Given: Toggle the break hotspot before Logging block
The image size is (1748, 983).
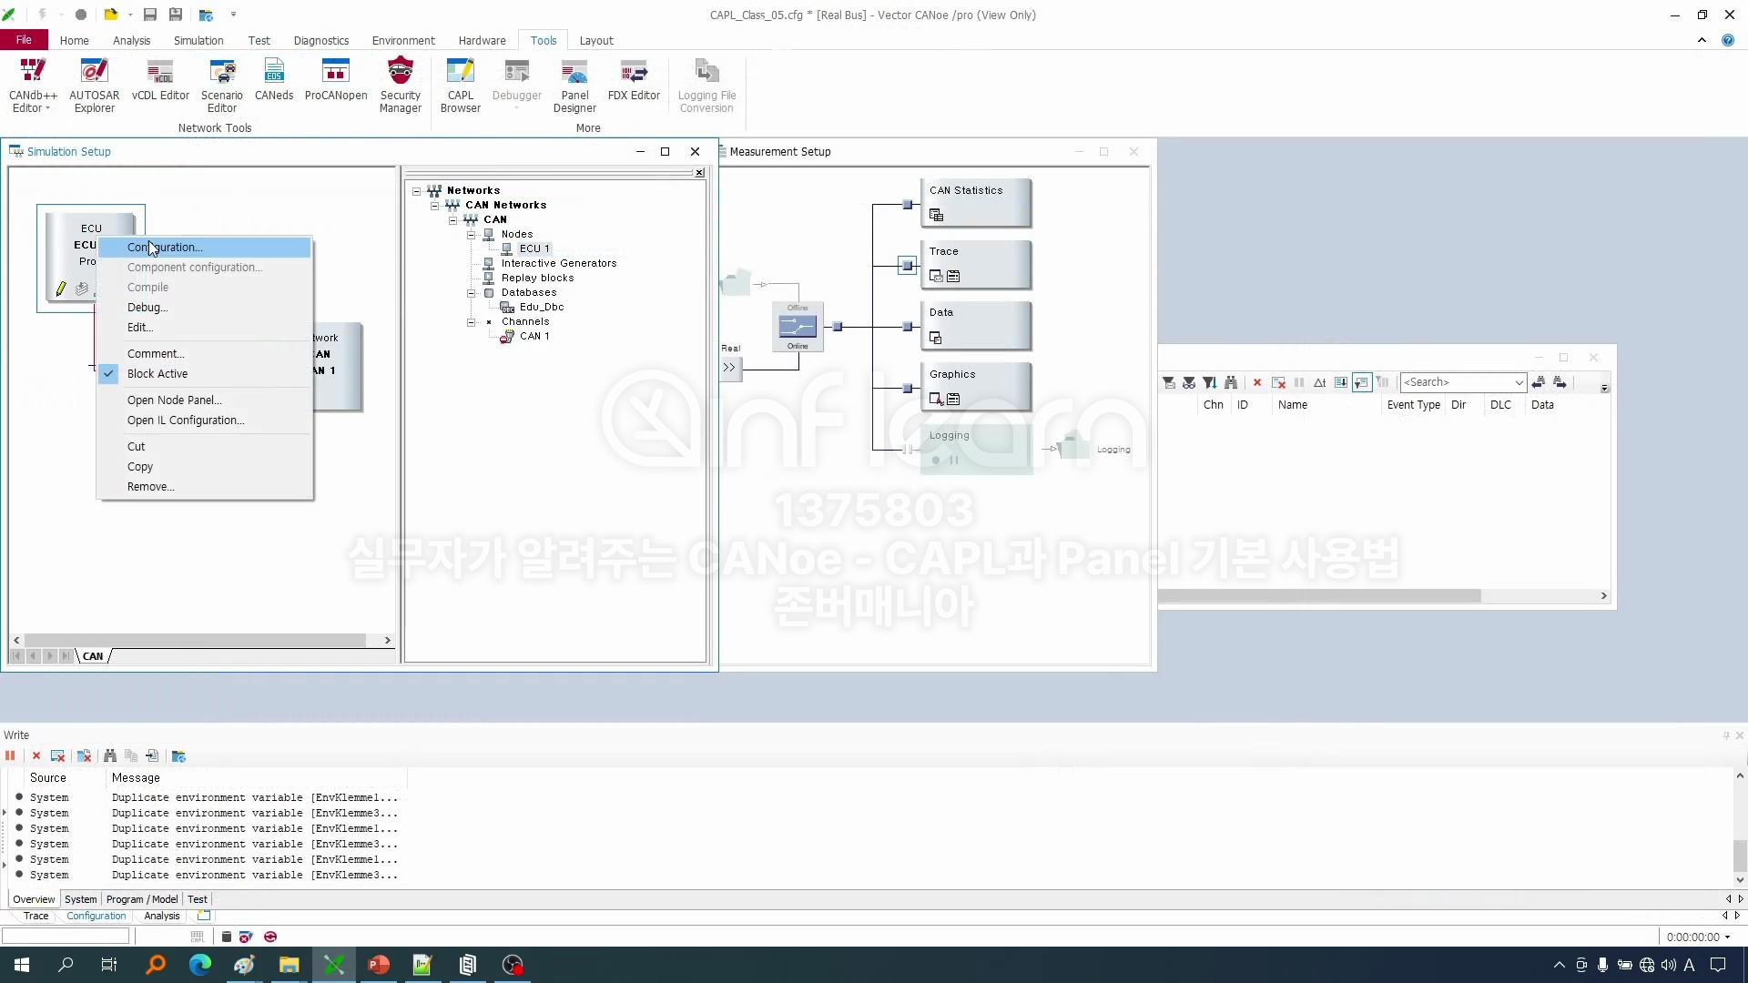Looking at the screenshot, I should point(907,450).
